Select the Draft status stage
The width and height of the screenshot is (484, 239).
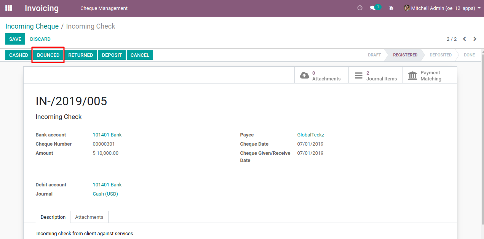(374, 55)
